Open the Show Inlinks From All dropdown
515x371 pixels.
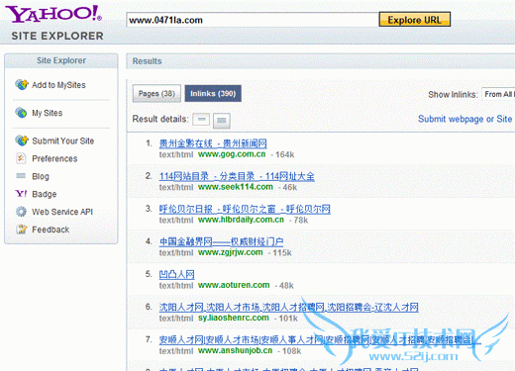[x=498, y=94]
